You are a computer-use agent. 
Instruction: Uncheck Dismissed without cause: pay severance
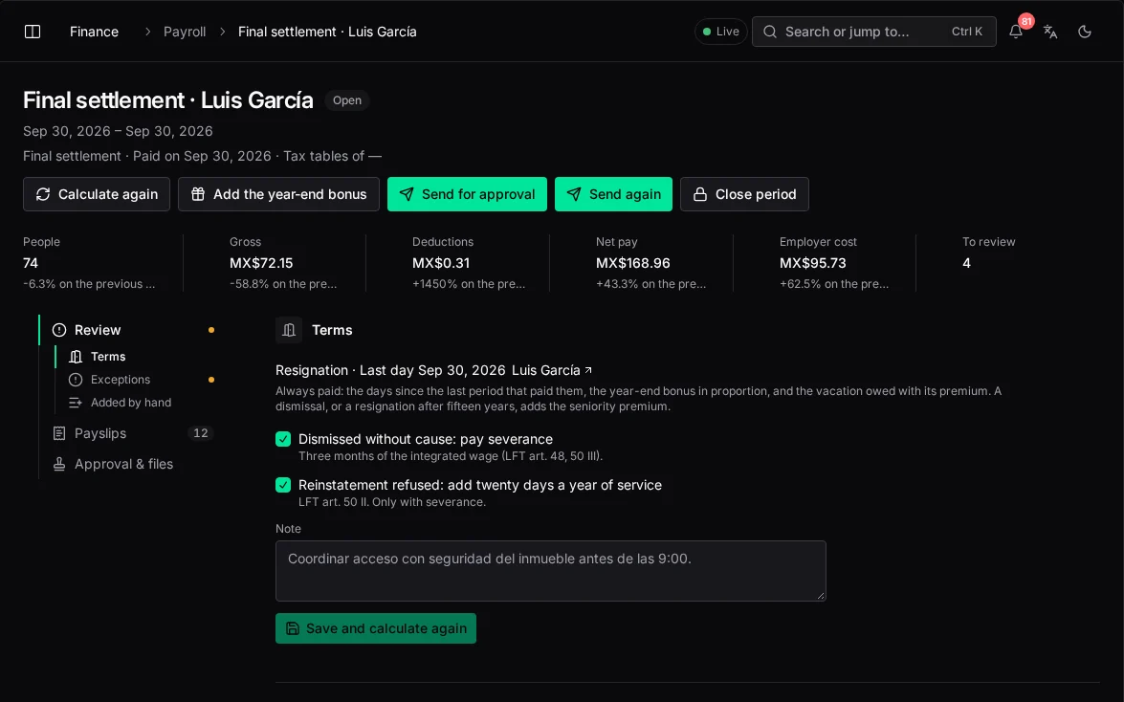[x=283, y=439]
